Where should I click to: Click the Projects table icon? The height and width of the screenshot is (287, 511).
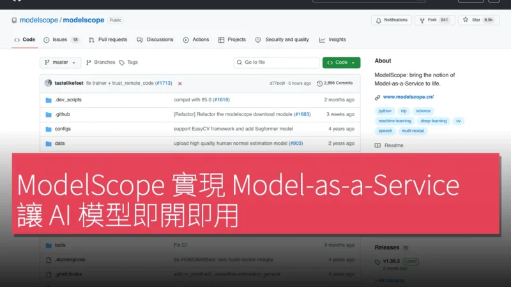pos(221,40)
